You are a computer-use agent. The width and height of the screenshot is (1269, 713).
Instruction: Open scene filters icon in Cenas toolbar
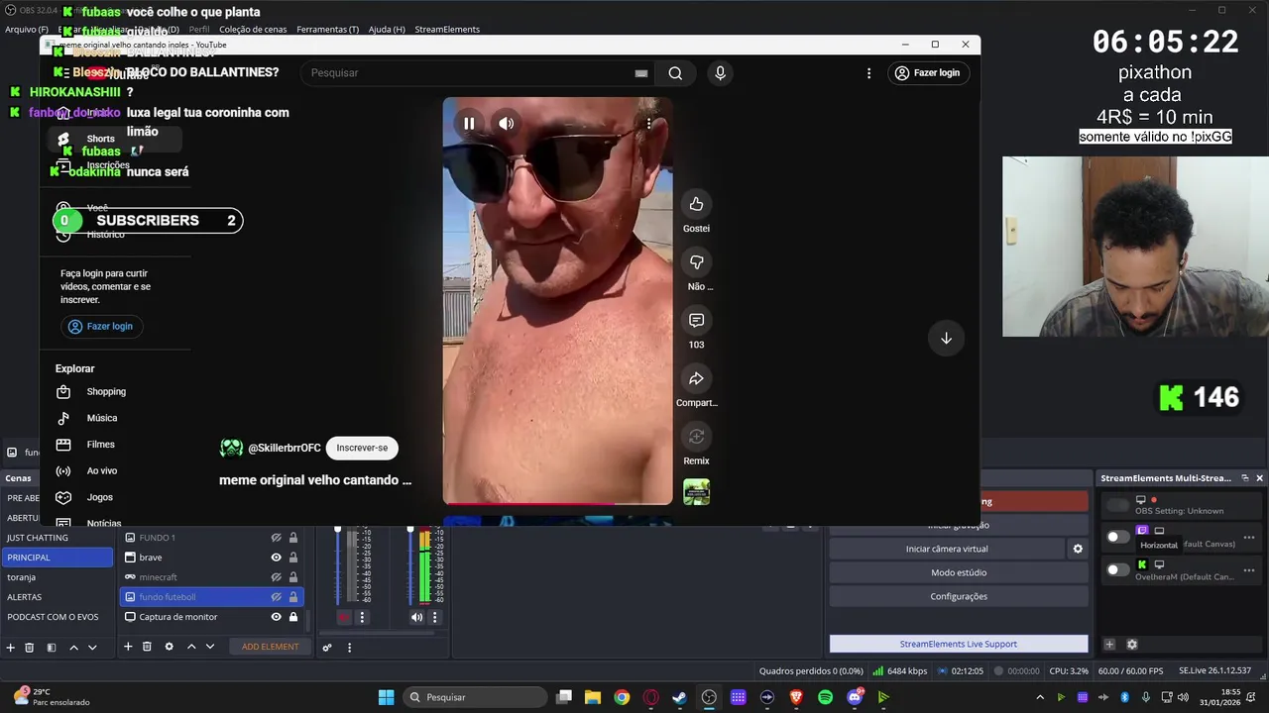point(51,647)
